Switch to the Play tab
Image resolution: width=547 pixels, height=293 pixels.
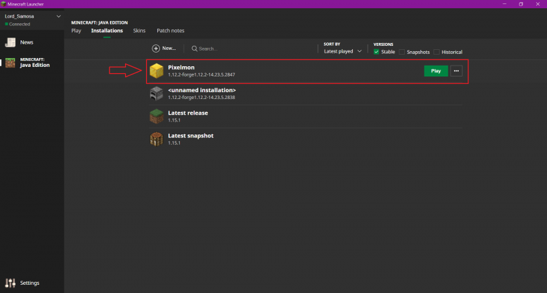76,31
